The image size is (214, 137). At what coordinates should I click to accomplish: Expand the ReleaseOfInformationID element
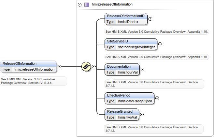[x=150, y=19]
